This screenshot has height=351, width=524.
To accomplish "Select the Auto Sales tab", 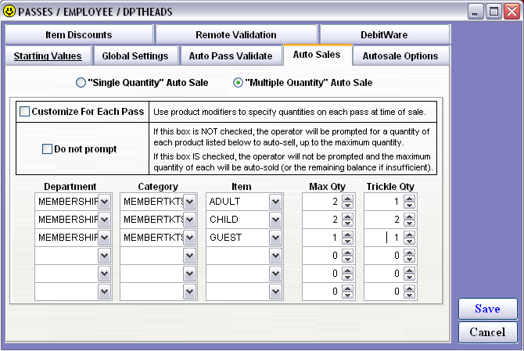I will [x=317, y=55].
